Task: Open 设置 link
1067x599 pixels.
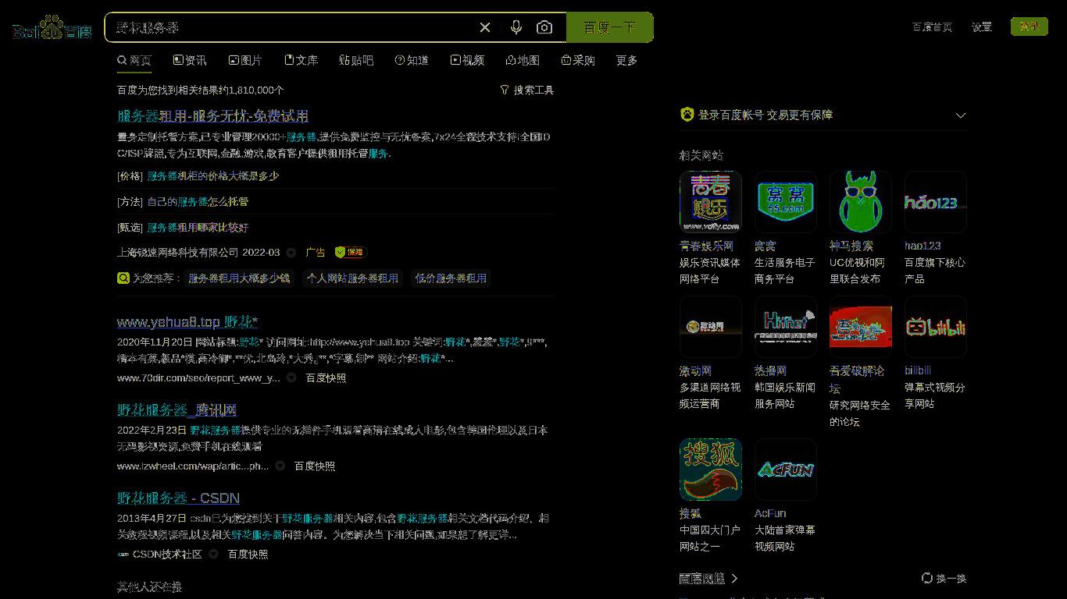Action: 982,27
